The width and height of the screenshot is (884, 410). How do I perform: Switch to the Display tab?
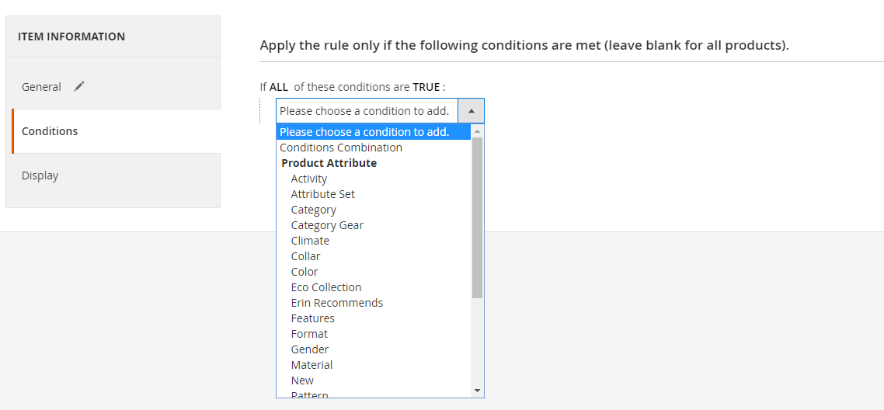tap(40, 175)
